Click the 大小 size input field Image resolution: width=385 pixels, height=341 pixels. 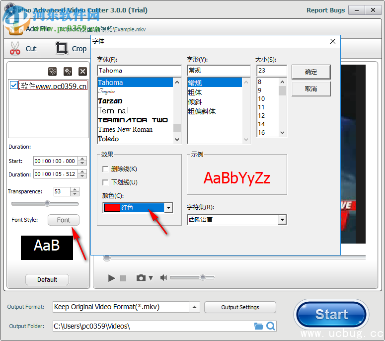272,71
